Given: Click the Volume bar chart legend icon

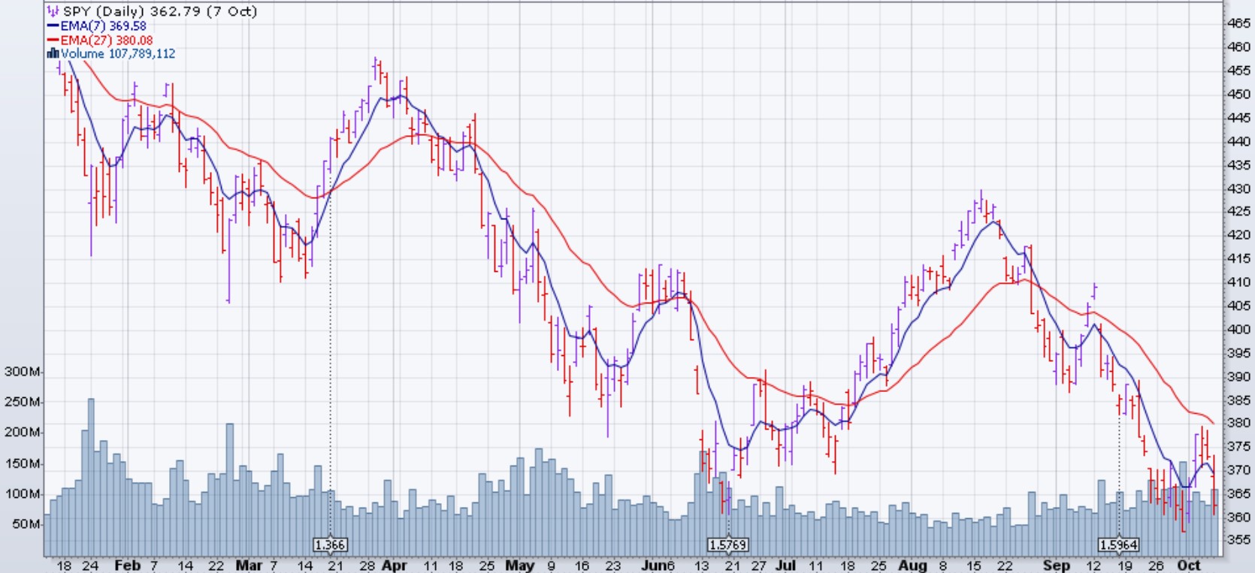Looking at the screenshot, I should pos(53,53).
